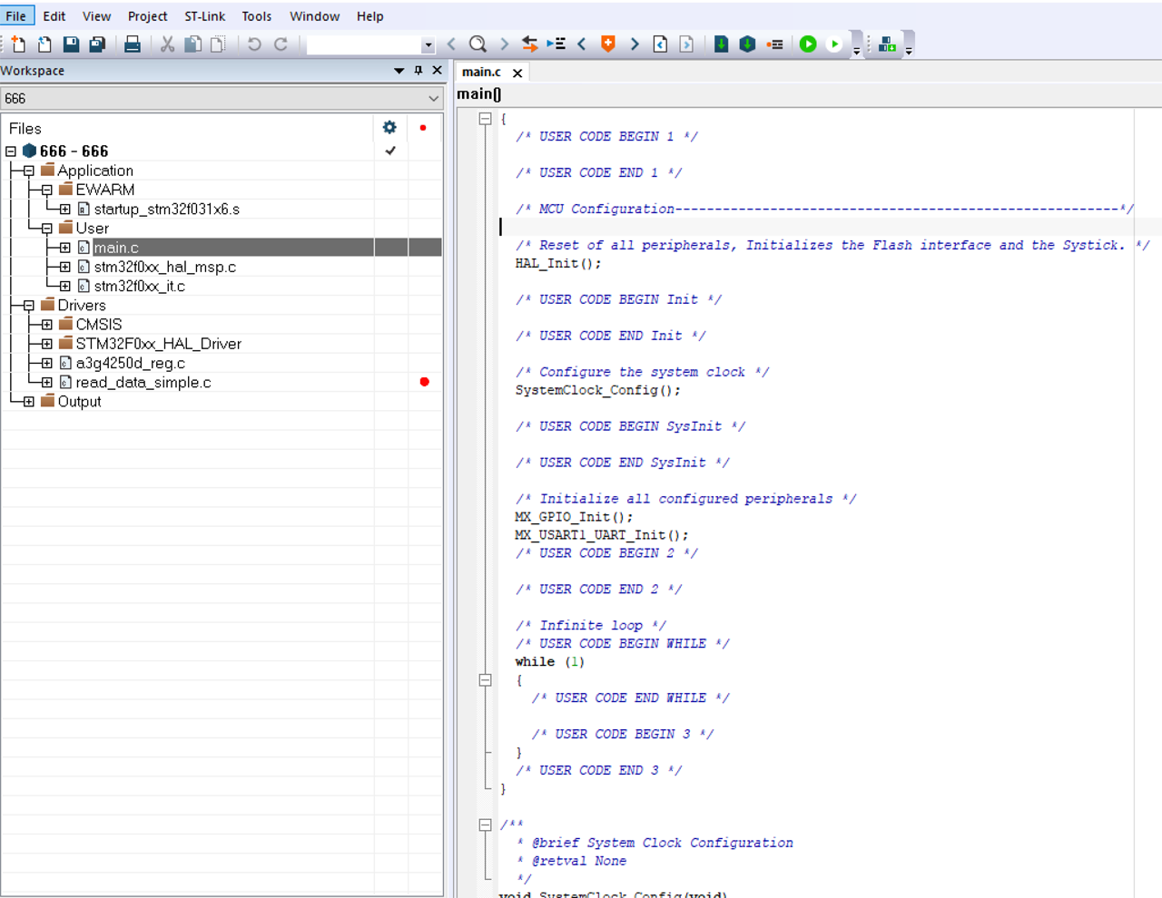Click the quick search text field

point(364,44)
